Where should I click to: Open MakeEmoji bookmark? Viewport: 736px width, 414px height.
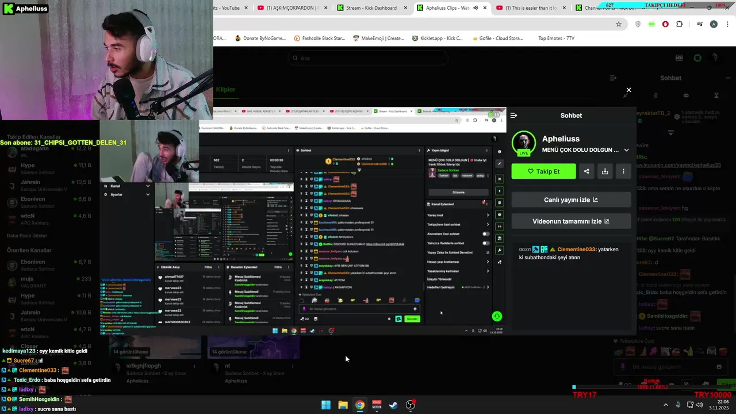378,39
